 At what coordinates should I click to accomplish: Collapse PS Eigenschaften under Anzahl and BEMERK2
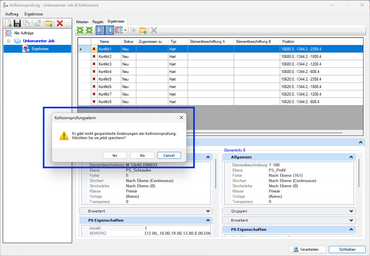click(208, 220)
